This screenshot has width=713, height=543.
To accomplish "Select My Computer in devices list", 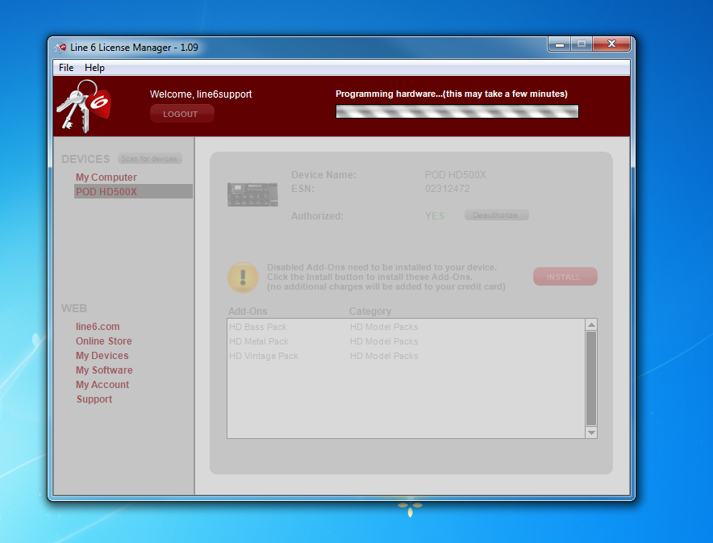I will pos(106,178).
